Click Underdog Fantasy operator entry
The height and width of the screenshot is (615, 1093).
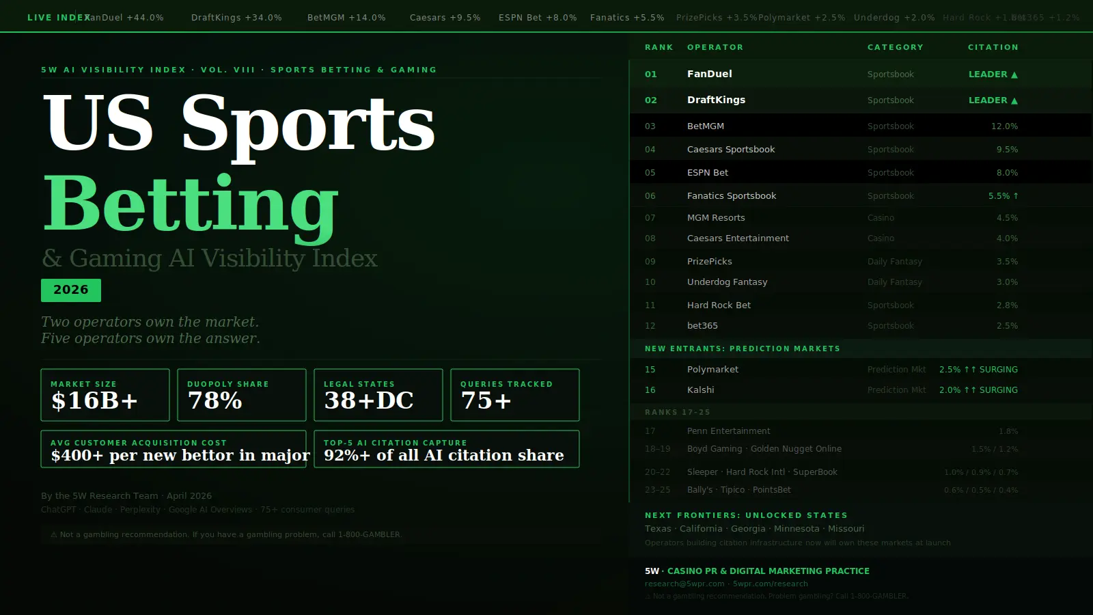click(x=728, y=282)
